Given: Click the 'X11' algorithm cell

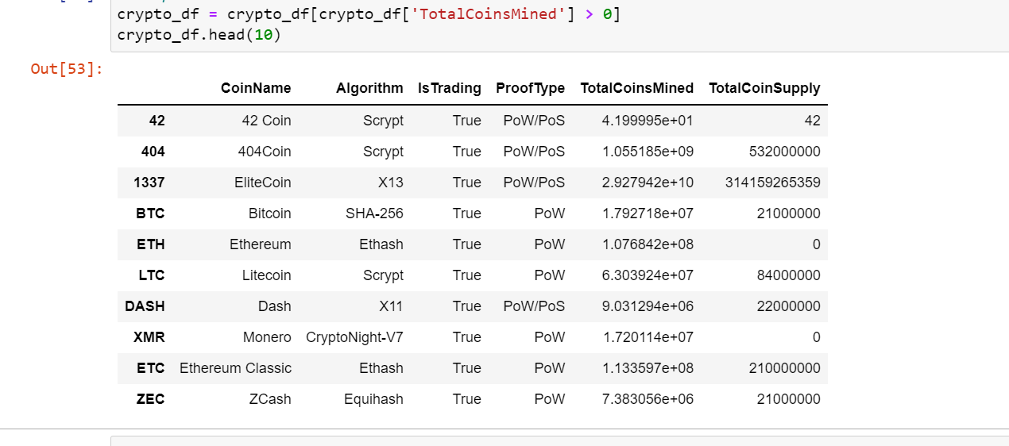Looking at the screenshot, I should click(390, 306).
